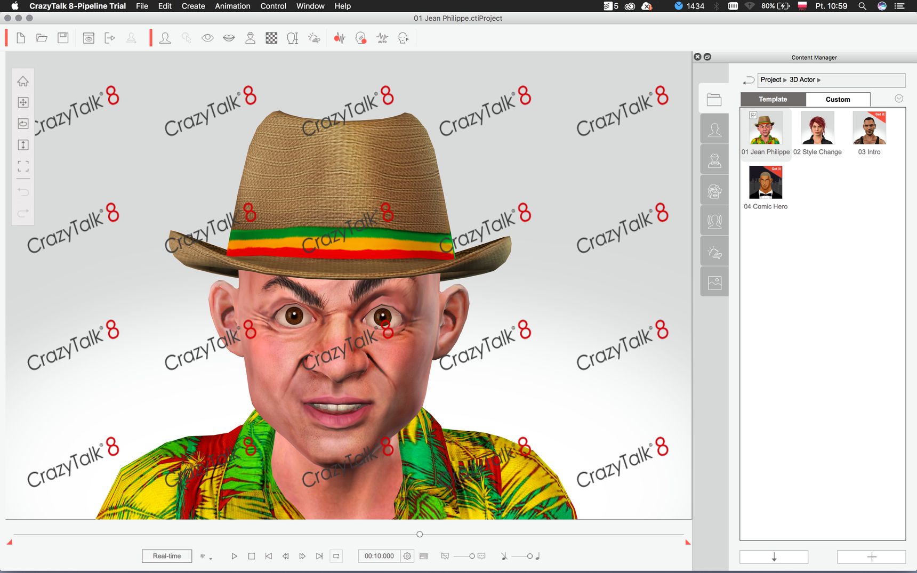The image size is (917, 573).
Task: Click the Home view icon
Action: coord(23,81)
